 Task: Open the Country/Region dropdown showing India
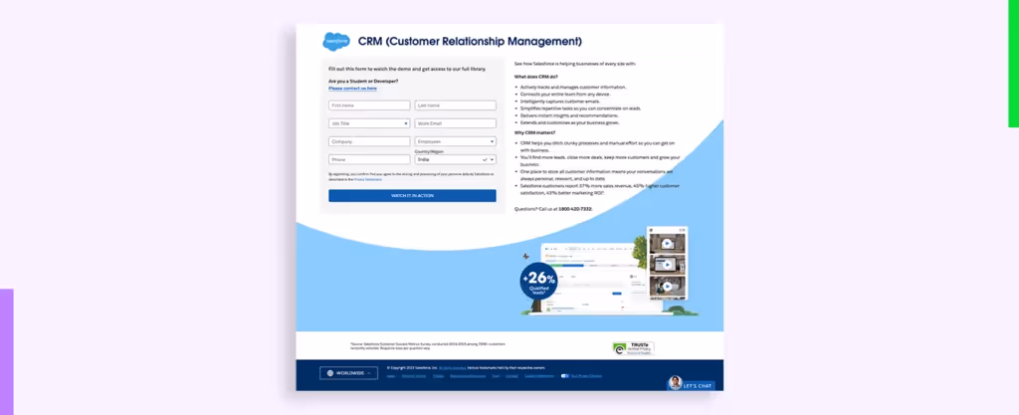click(x=456, y=159)
